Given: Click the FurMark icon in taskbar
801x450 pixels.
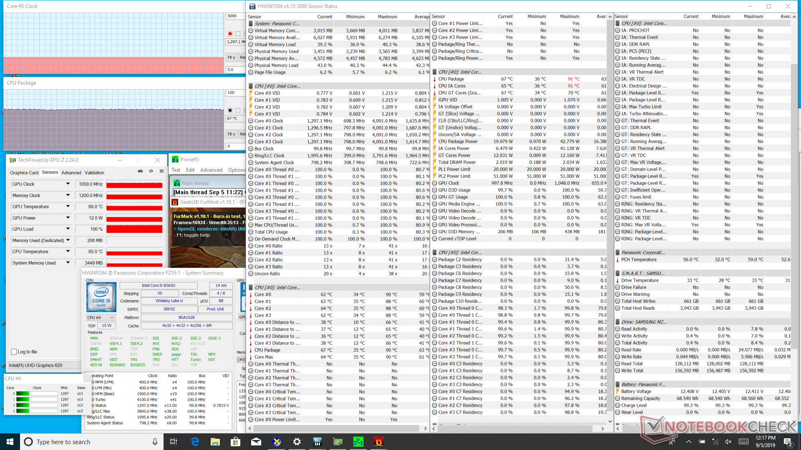Looking at the screenshot, I should (x=378, y=442).
